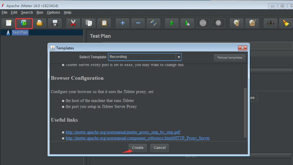Click 'Configure your browser' sentence
This screenshot has height=165, width=293.
[103, 92]
